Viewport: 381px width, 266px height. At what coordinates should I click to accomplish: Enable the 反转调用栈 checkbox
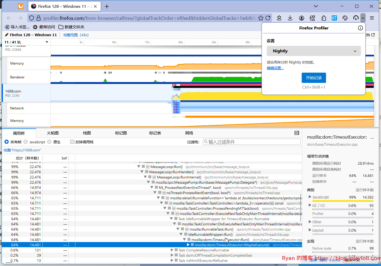[x=72, y=142]
